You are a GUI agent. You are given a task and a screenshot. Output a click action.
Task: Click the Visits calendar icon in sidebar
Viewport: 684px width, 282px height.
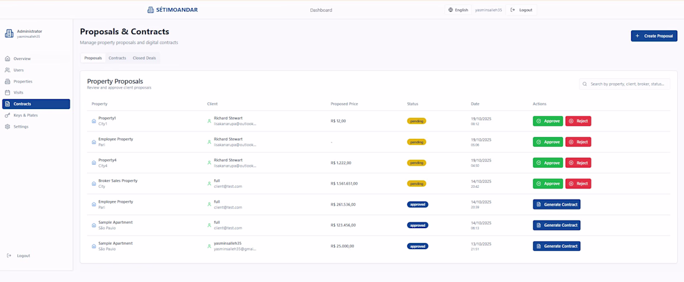coord(7,92)
